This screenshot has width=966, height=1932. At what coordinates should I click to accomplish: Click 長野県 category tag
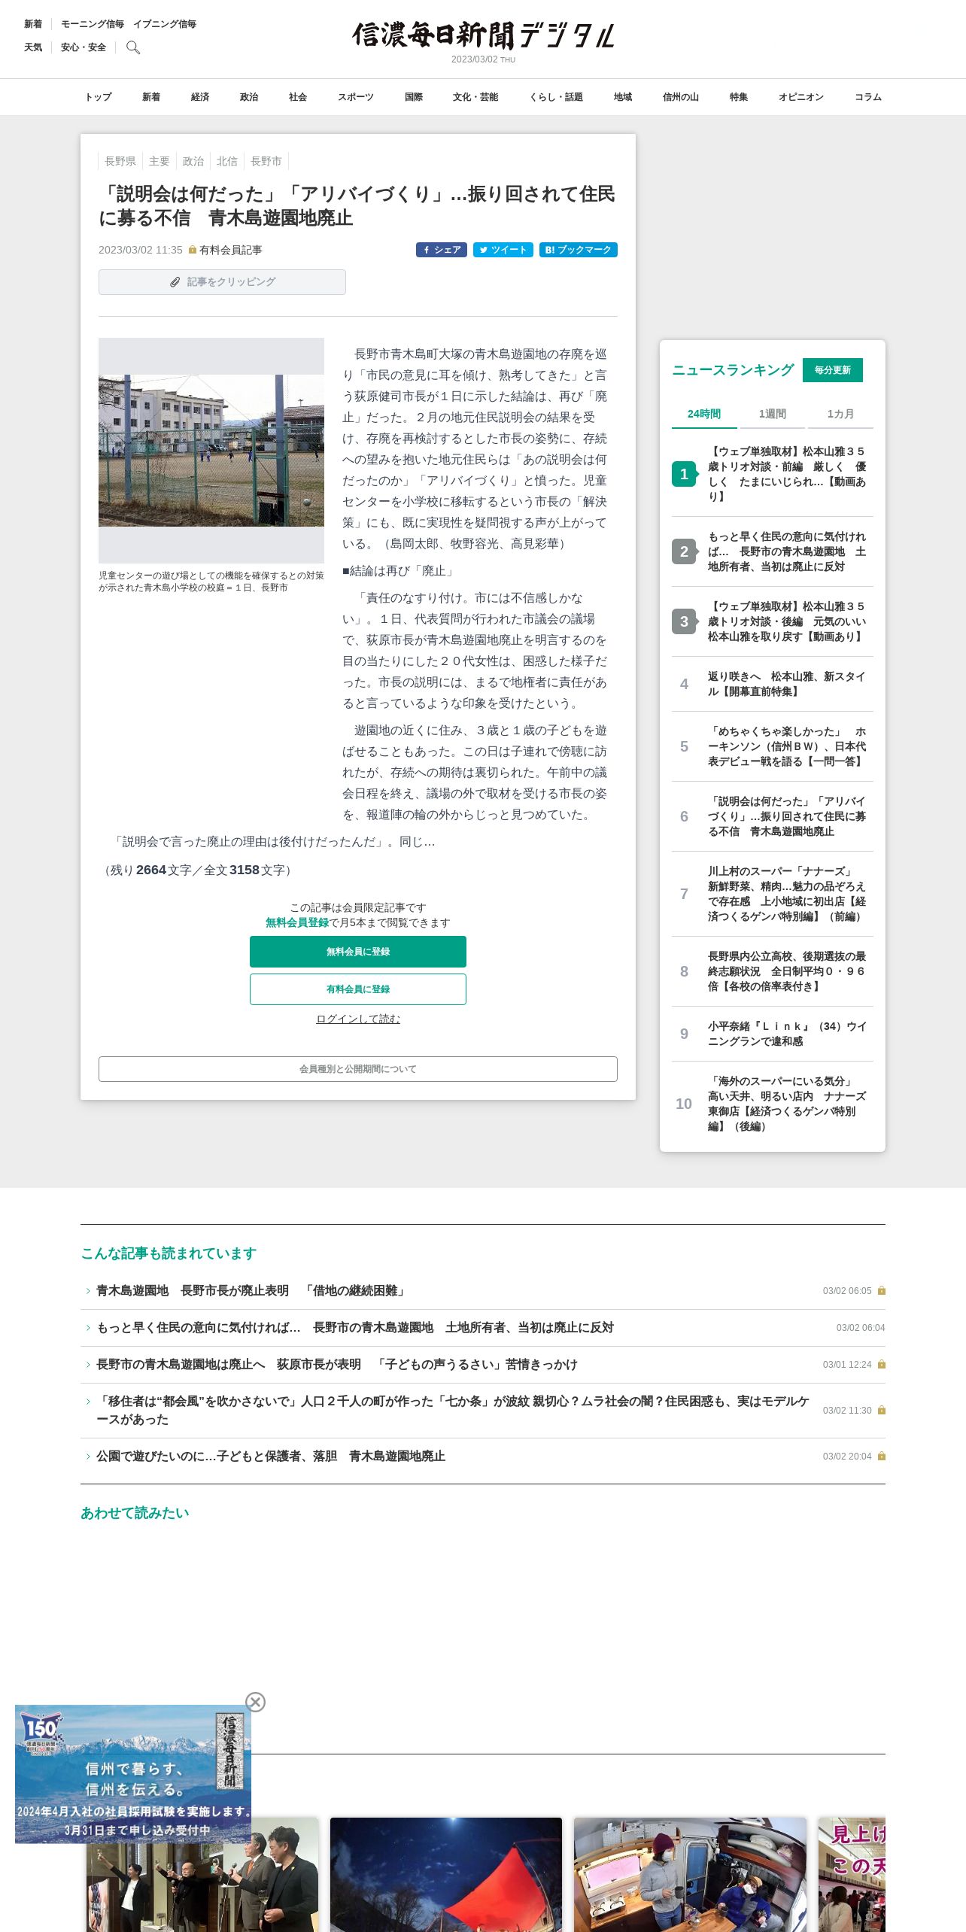click(120, 161)
